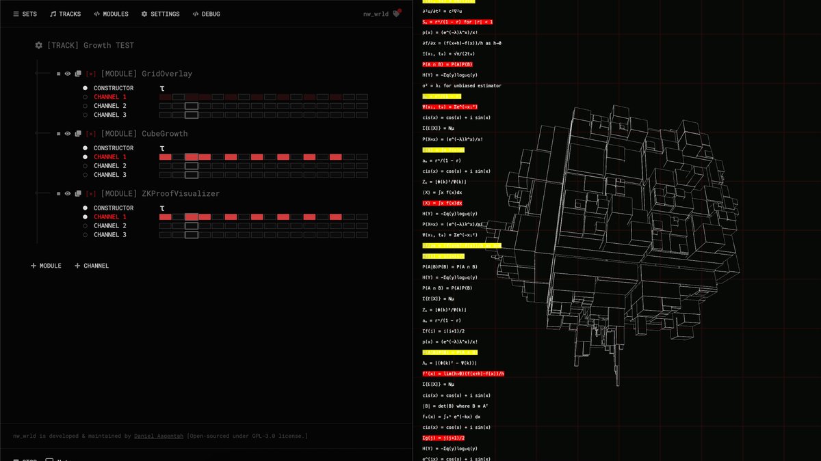This screenshot has width=821, height=461.
Task: Hide the GridOverlay module using eye icon
Action: click(68, 74)
